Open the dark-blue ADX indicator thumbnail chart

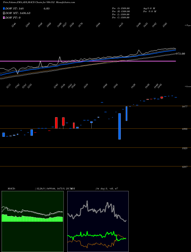pyautogui.click(x=98, y=221)
